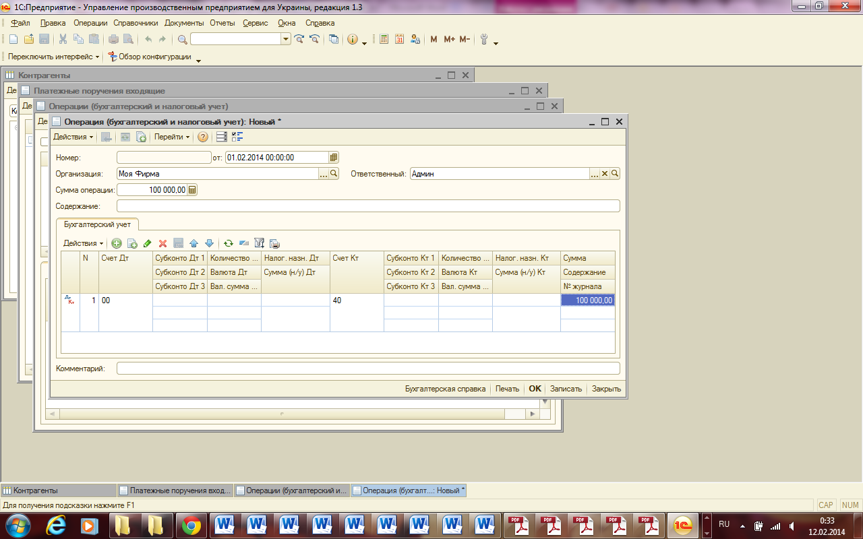
Task: Click Обзор конфигурации button
Action: click(x=149, y=57)
